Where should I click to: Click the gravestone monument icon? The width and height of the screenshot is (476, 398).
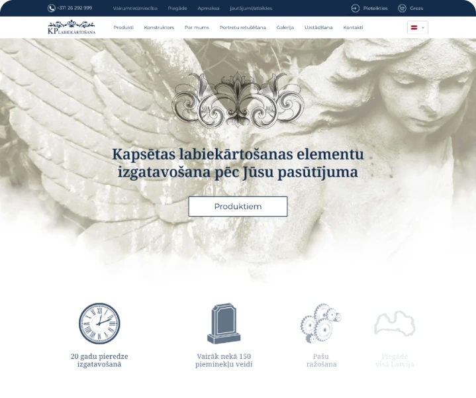click(x=224, y=323)
